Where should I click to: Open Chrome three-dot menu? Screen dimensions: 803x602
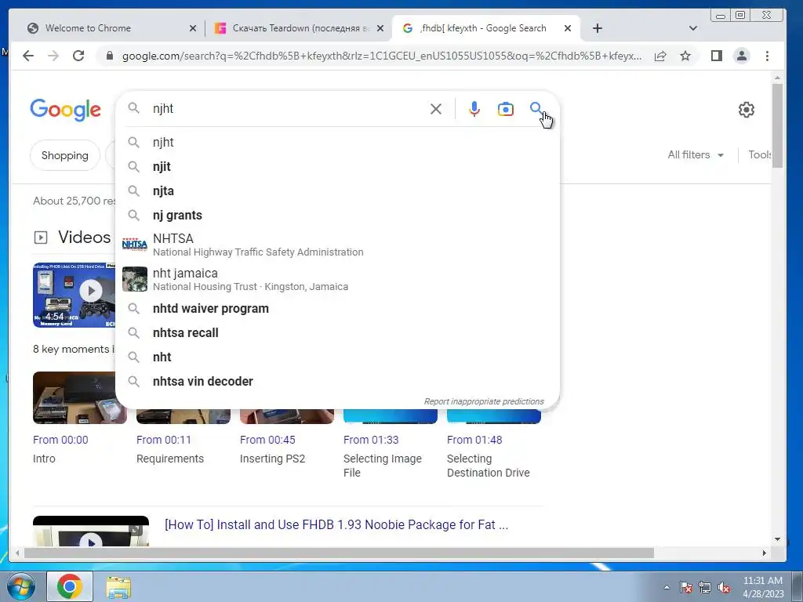coord(767,56)
